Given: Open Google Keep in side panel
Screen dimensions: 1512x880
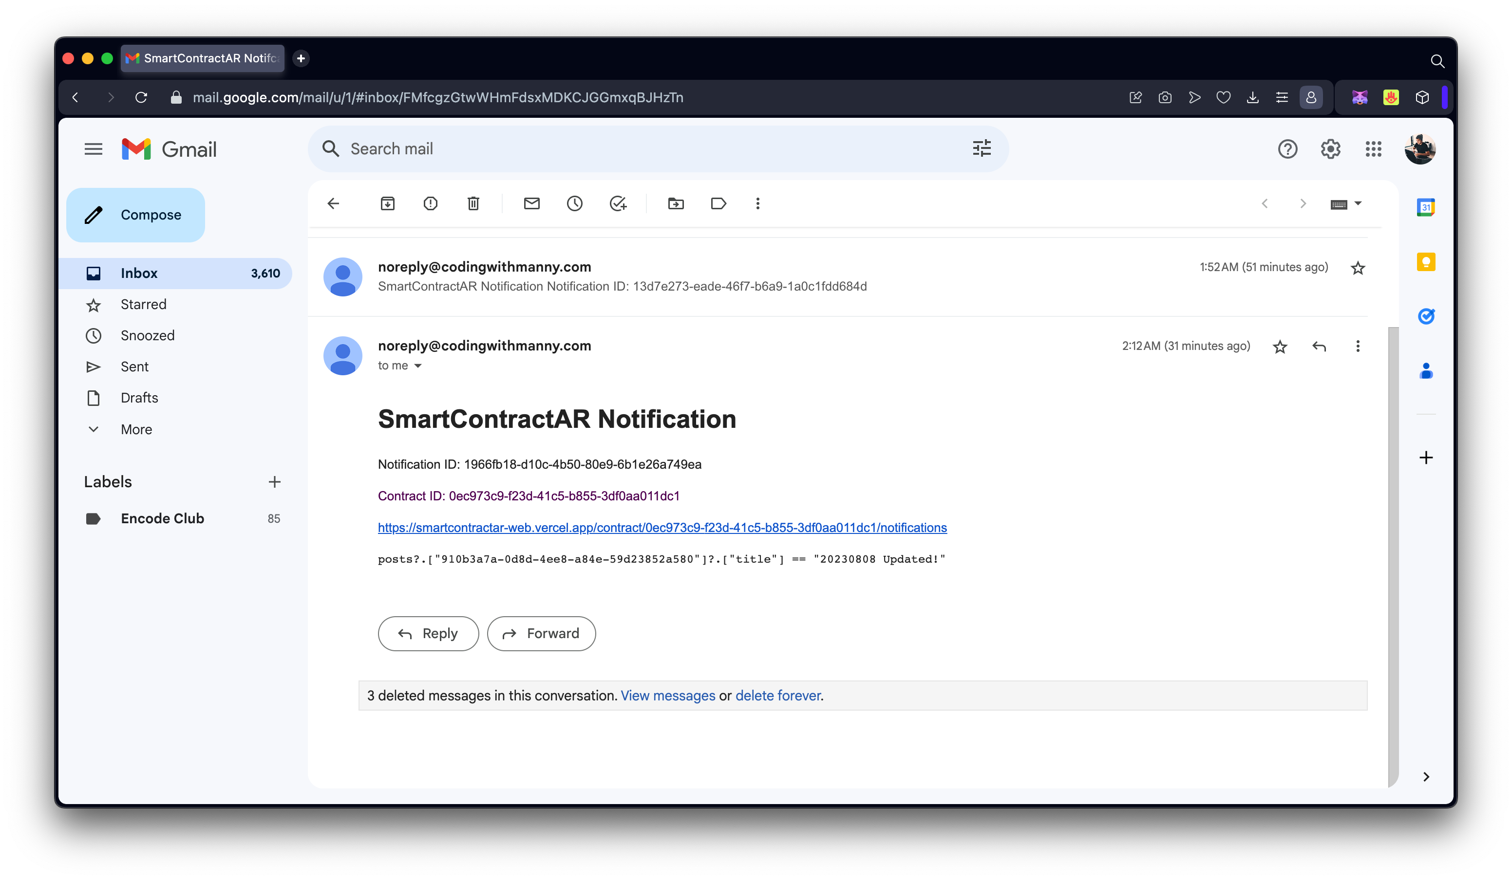Looking at the screenshot, I should pos(1426,262).
